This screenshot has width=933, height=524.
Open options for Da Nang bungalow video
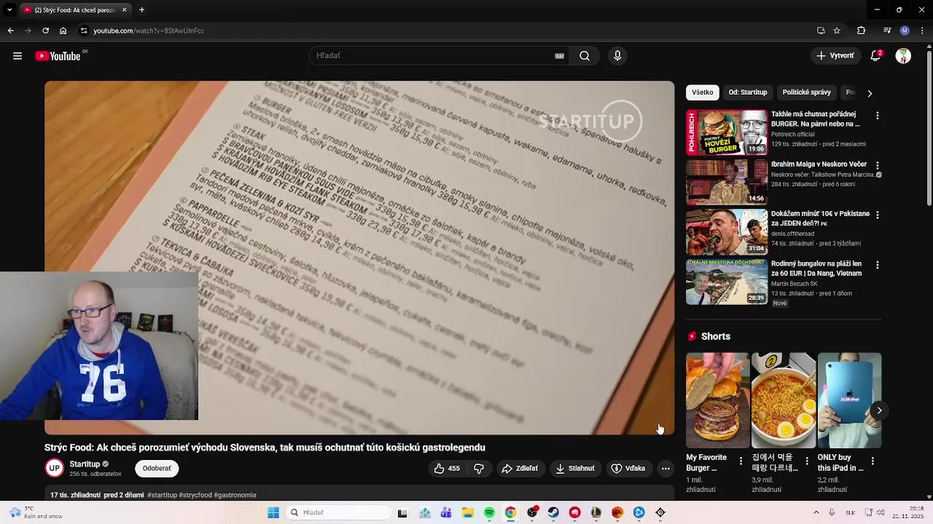click(x=878, y=266)
